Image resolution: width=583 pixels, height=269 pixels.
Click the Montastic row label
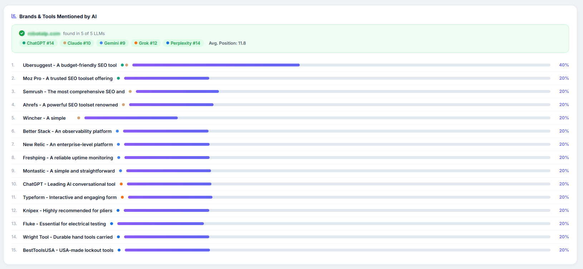(69, 171)
